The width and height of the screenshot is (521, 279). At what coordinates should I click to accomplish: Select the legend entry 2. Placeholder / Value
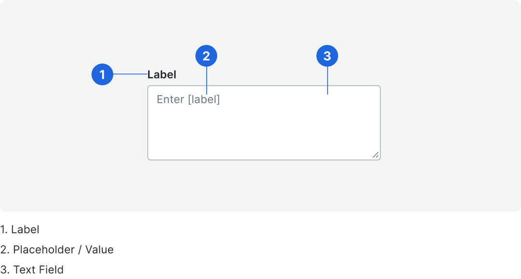[56, 250]
